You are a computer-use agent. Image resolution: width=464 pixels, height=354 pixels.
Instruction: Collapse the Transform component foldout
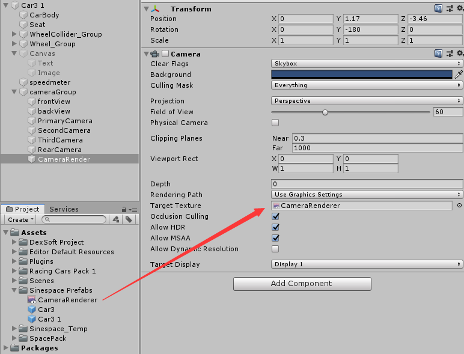(146, 9)
